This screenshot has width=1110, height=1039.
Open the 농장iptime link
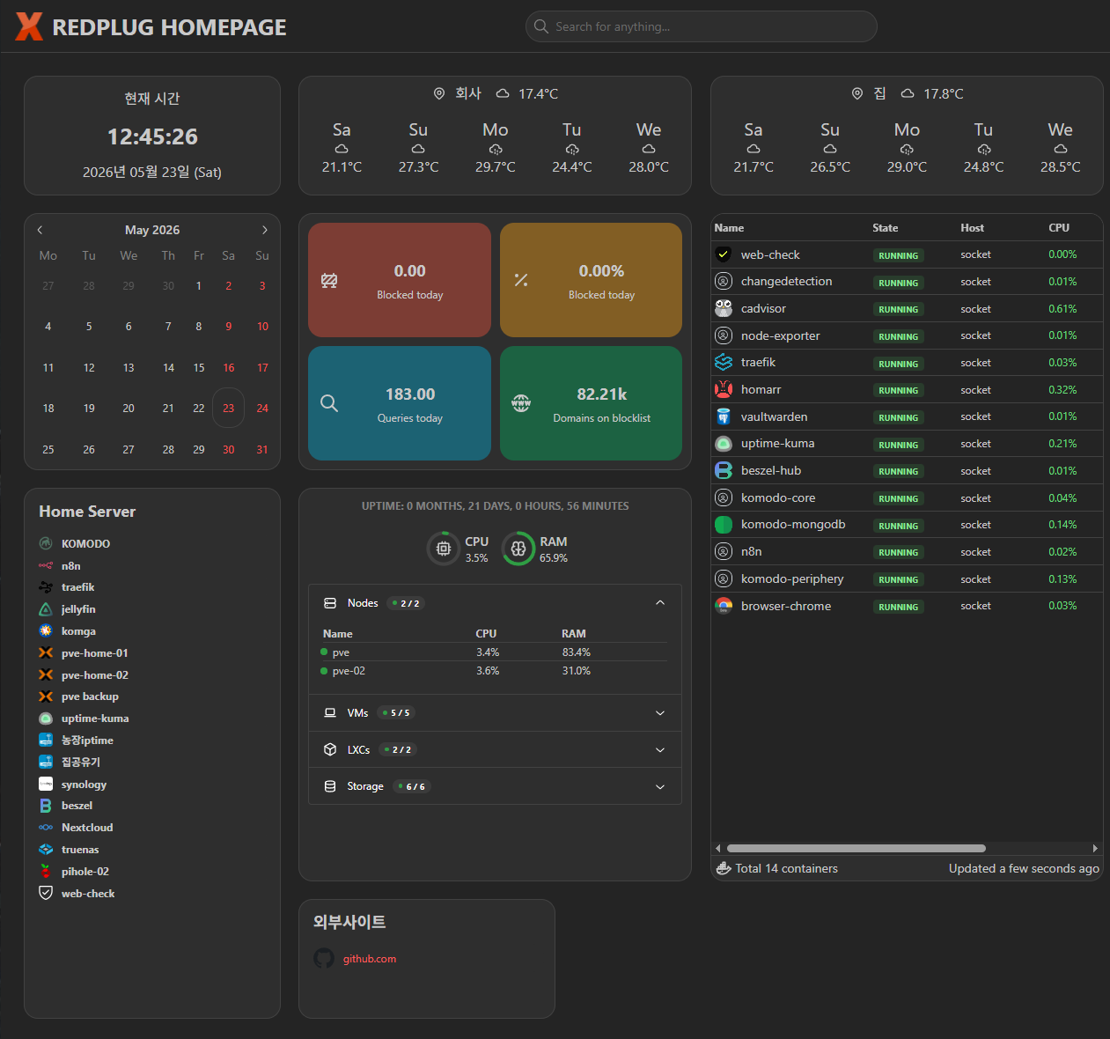coord(87,741)
